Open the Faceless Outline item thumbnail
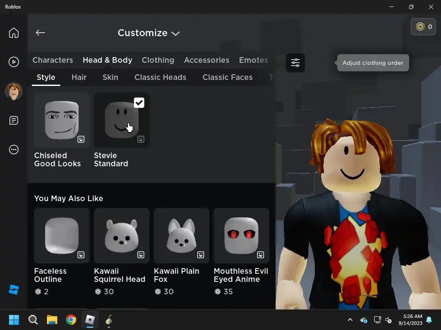441x330 pixels. [62, 236]
